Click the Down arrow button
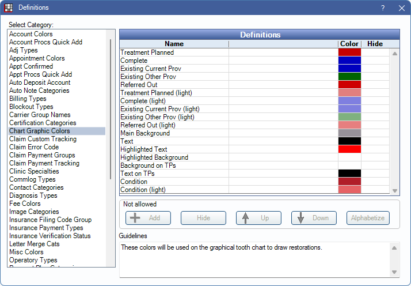Viewport: 411px width, 286px height. pyautogui.click(x=314, y=218)
